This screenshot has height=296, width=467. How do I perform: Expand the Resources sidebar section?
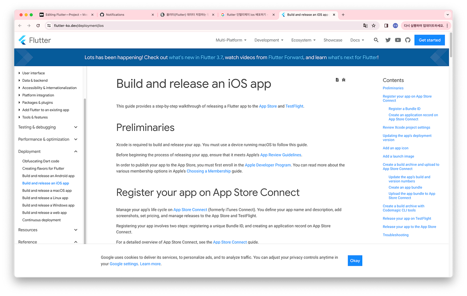click(x=48, y=230)
